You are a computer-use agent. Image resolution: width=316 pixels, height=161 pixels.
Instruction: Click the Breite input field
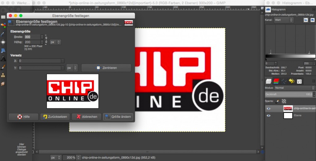[x=32, y=37]
